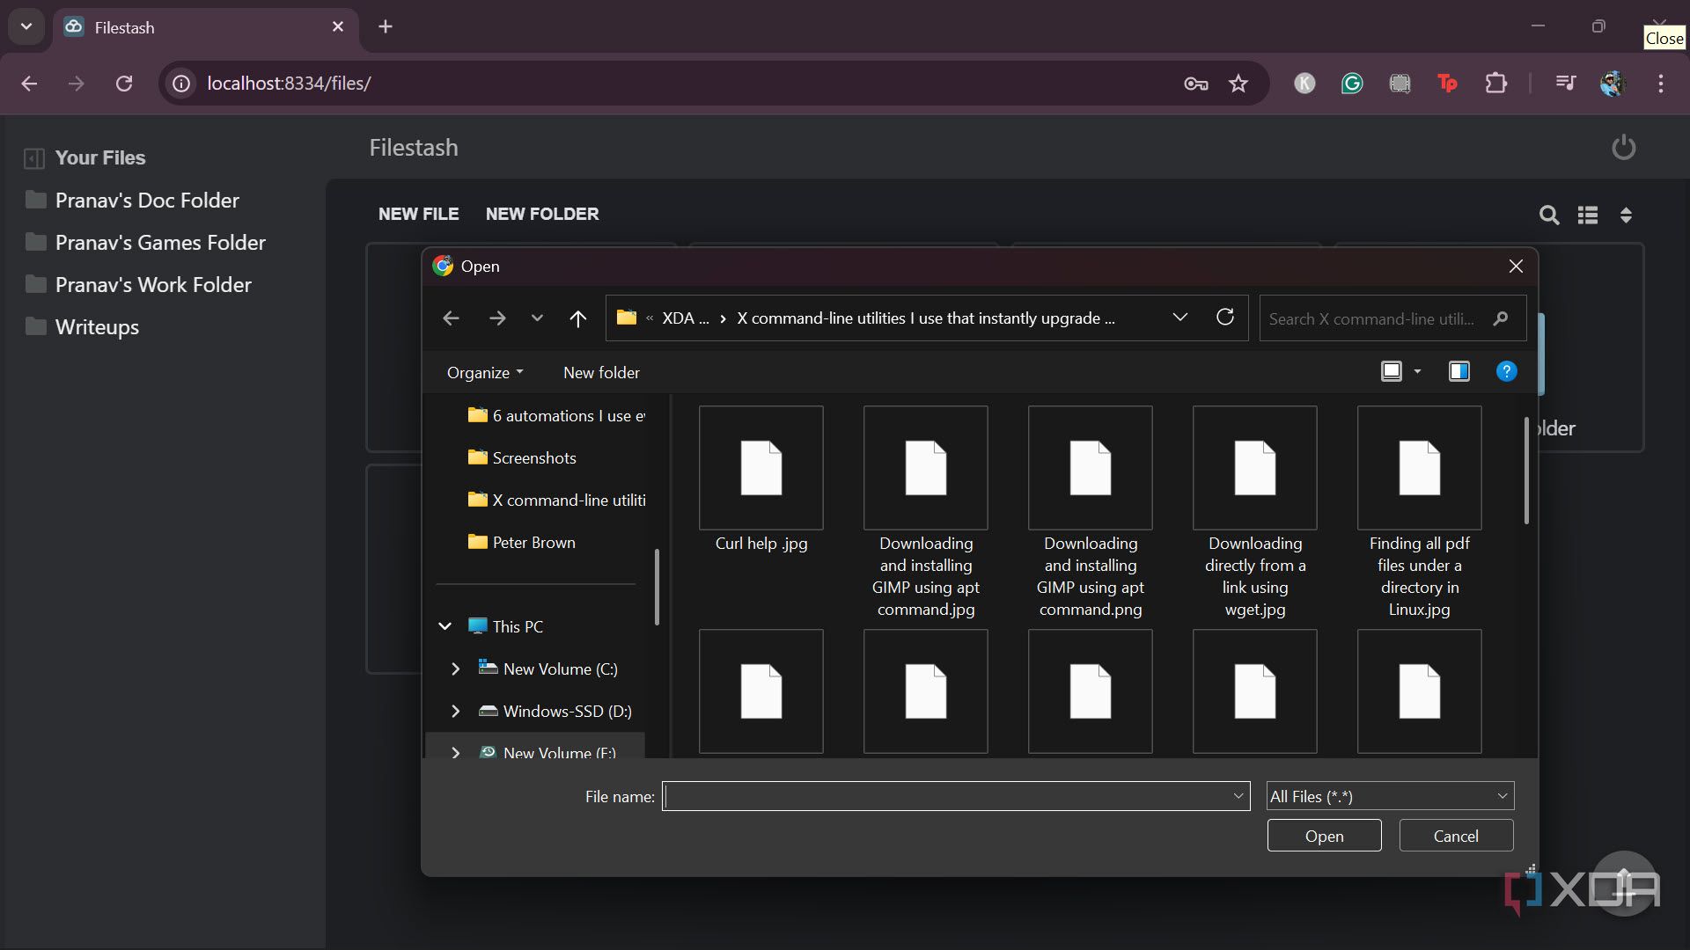
Task: Open the Extensions puzzle icon
Action: point(1495,84)
